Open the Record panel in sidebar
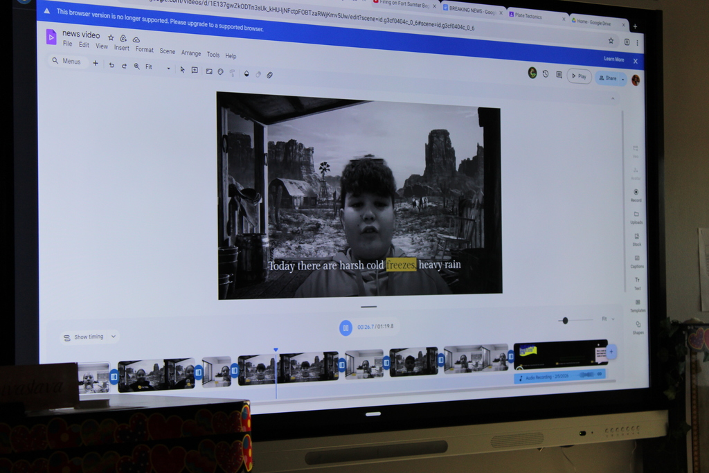Image resolution: width=709 pixels, height=473 pixels. coord(636,193)
